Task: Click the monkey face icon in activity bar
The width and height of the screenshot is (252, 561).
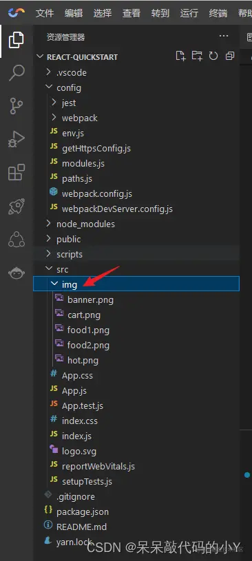Action: pyautogui.click(x=16, y=273)
